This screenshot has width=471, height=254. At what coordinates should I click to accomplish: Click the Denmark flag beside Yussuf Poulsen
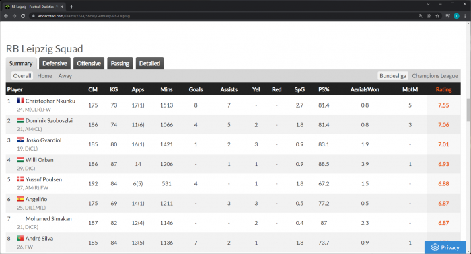20,179
